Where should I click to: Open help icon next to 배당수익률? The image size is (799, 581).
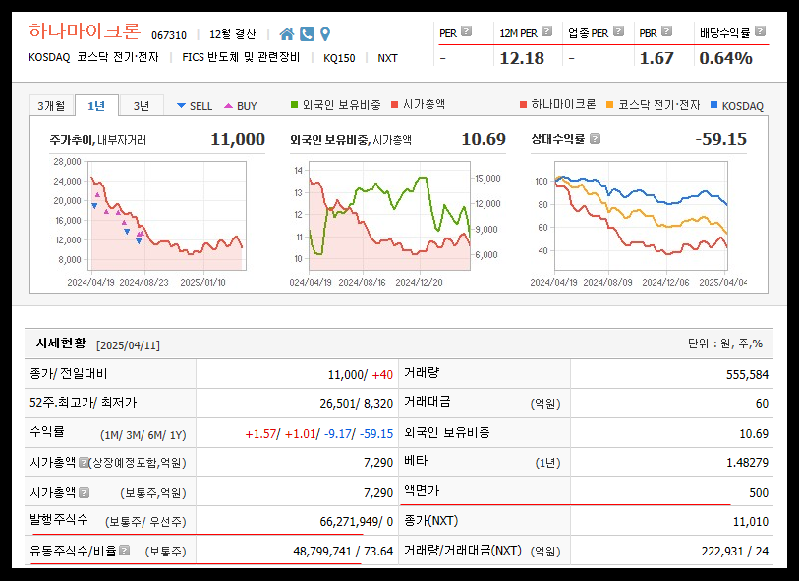(761, 31)
